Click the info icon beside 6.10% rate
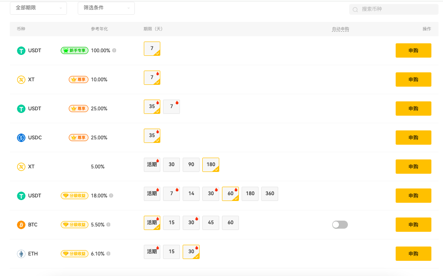The width and height of the screenshot is (443, 276). (x=109, y=254)
